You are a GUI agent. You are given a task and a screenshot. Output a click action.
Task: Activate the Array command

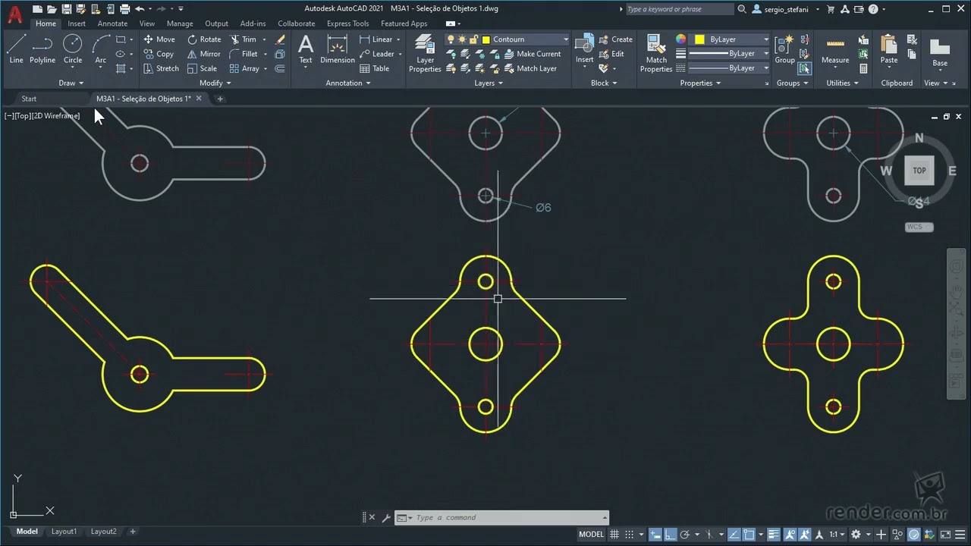245,68
